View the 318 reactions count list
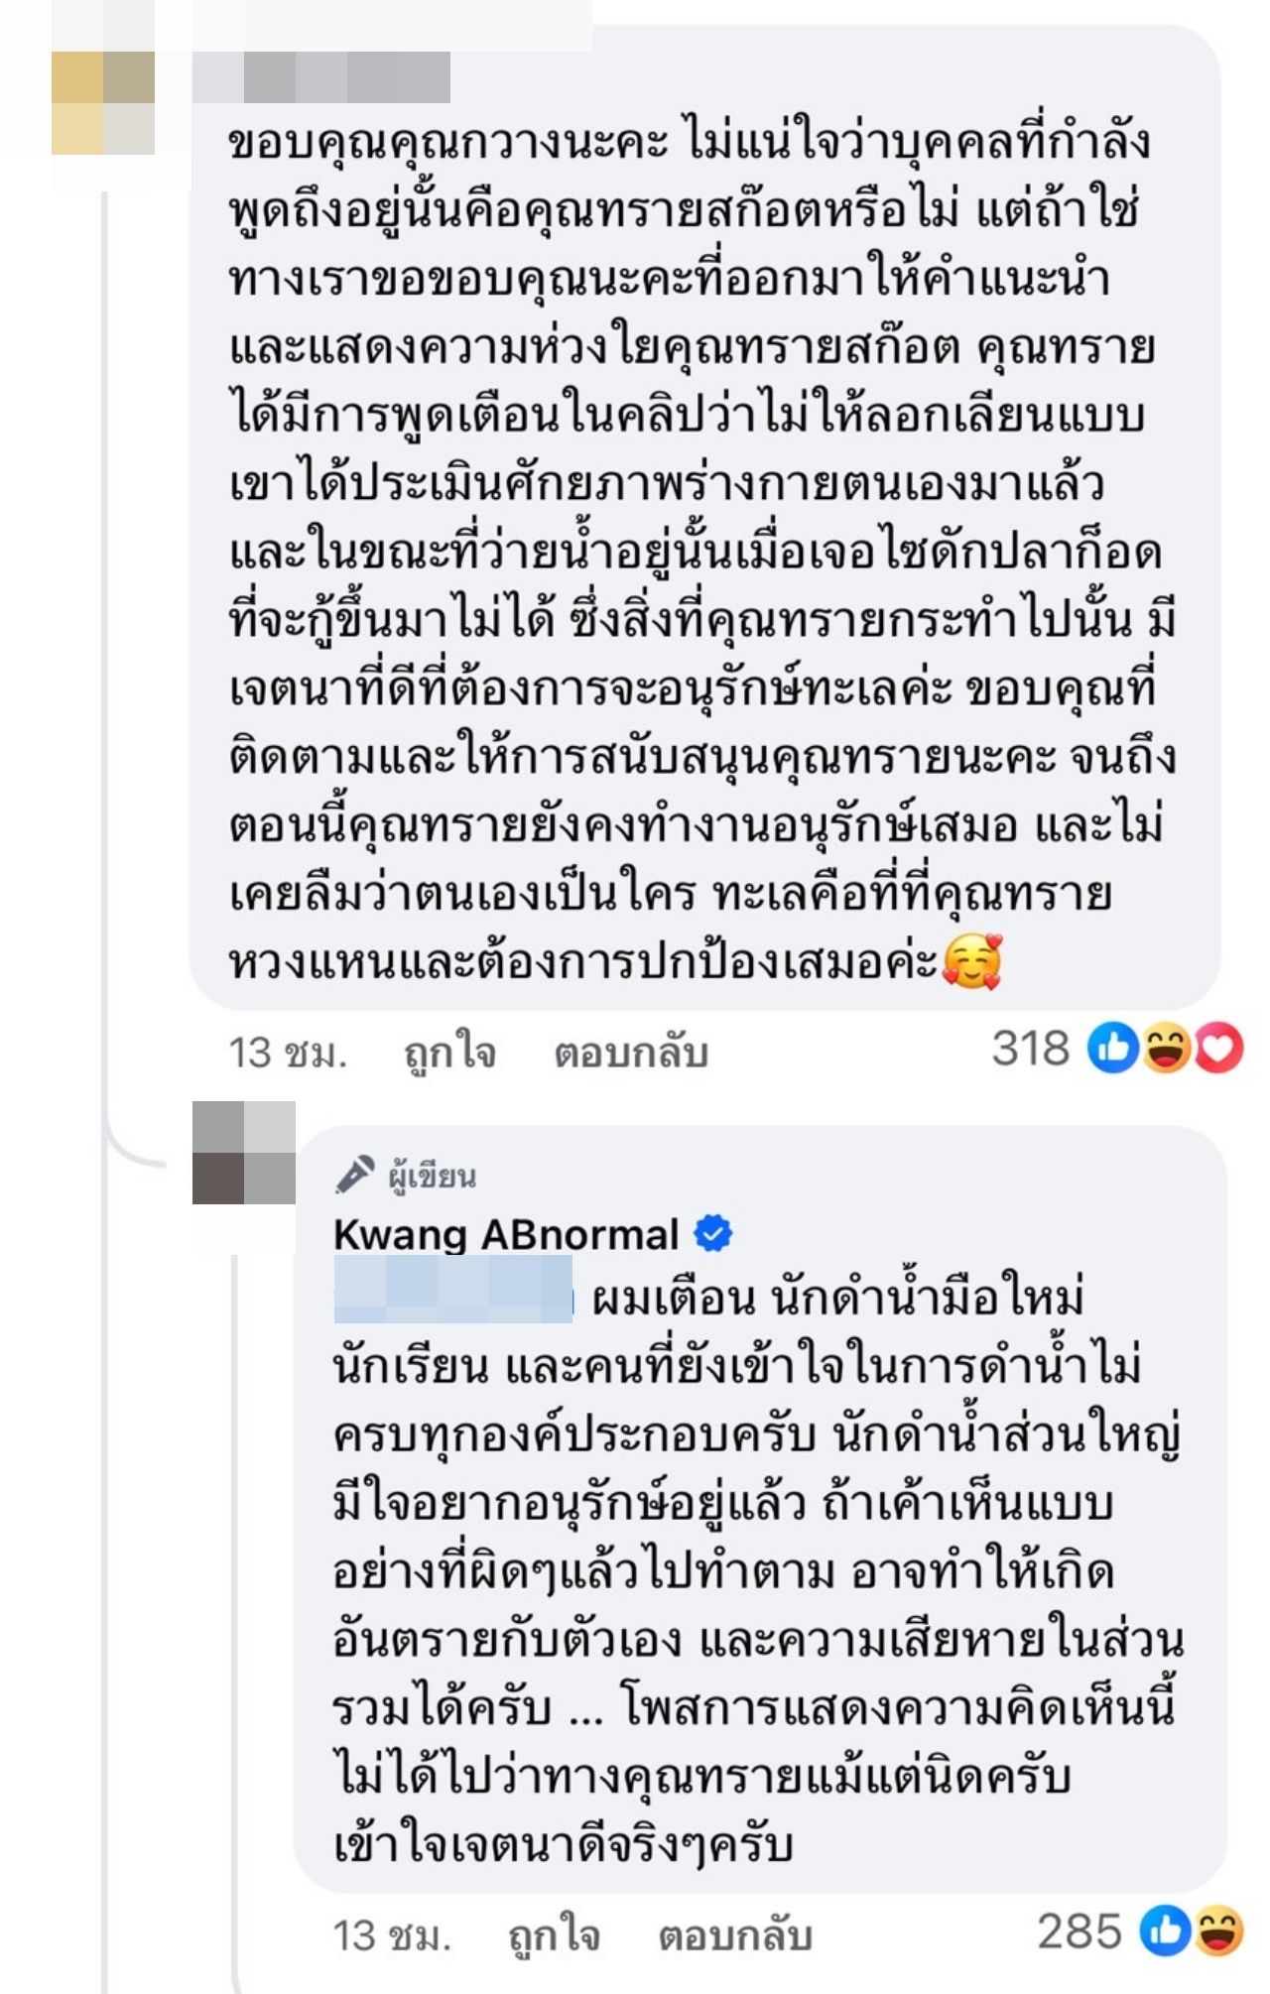This screenshot has height=1994, width=1270. (x=1031, y=1048)
